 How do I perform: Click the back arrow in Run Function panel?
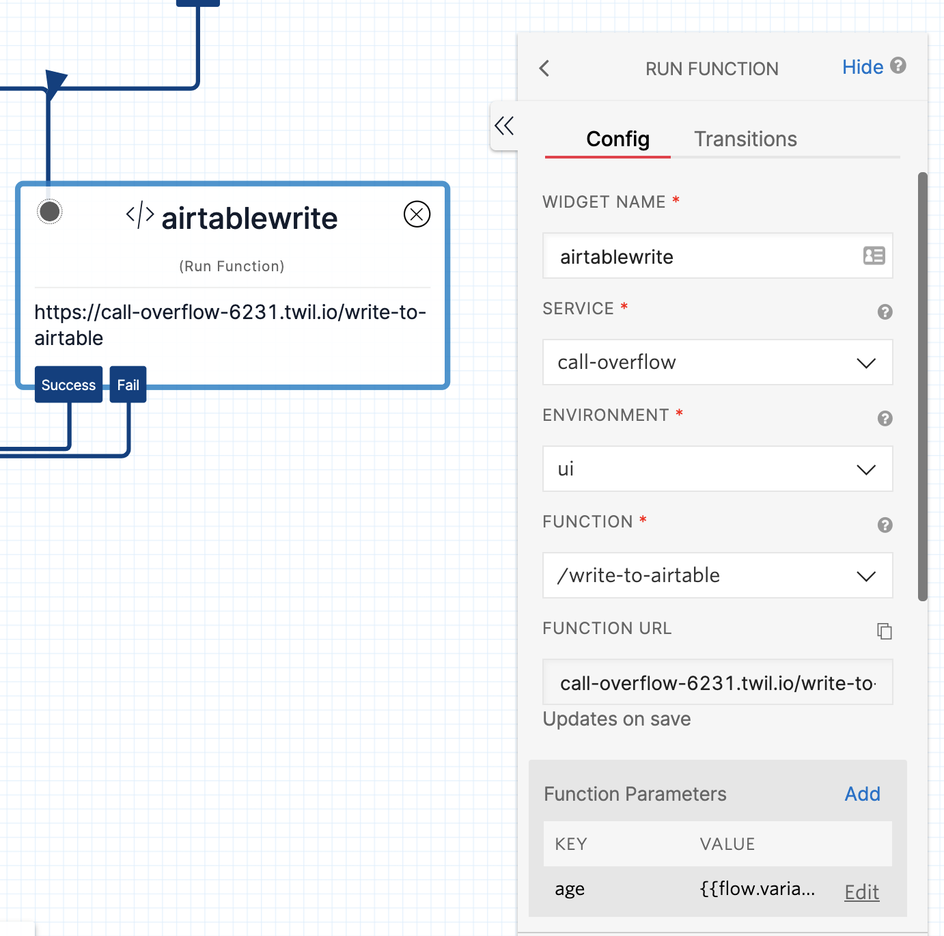tap(544, 68)
